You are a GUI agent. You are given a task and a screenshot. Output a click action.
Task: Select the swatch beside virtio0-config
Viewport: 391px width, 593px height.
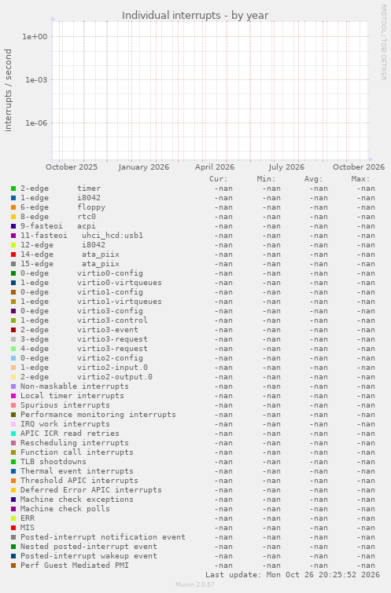tap(13, 273)
